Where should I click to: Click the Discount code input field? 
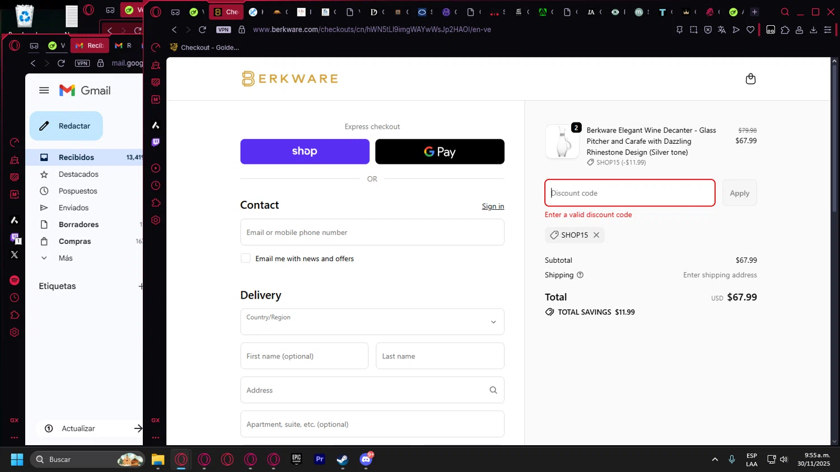(629, 193)
